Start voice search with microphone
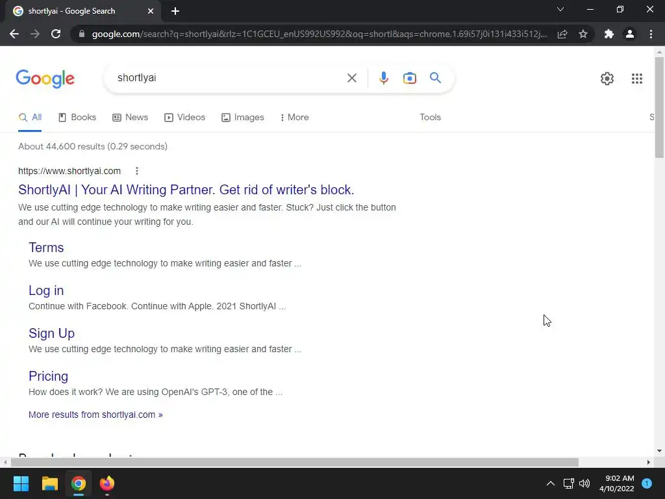This screenshot has width=665, height=499. click(x=383, y=78)
